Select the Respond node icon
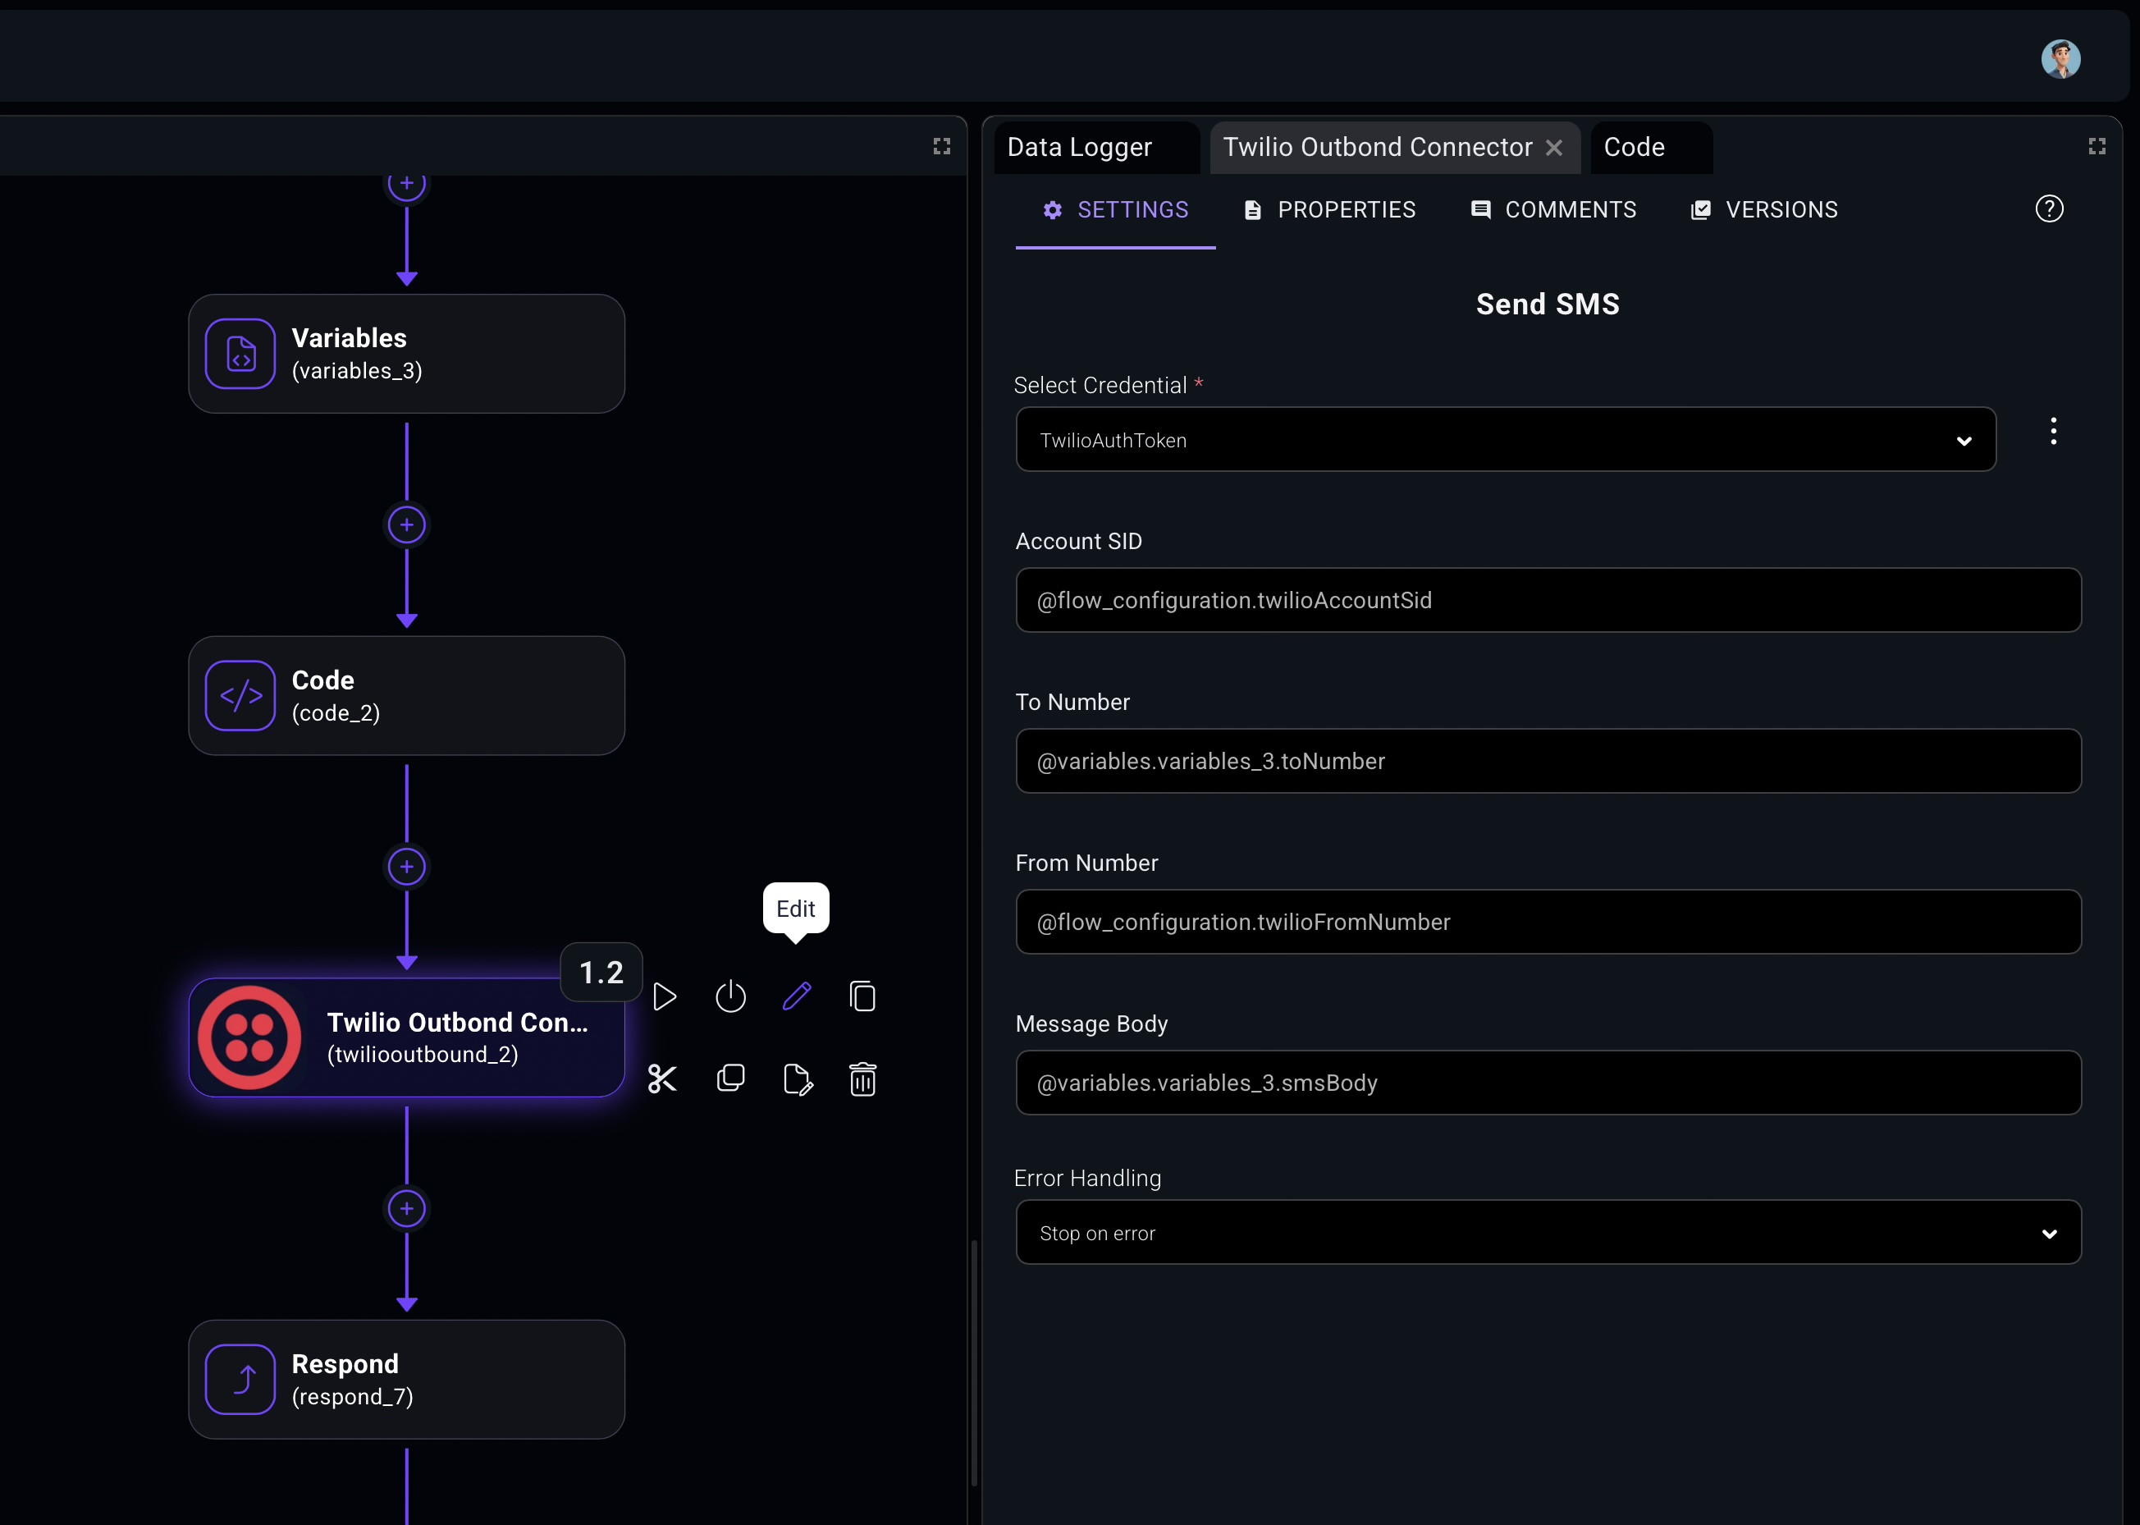2140x1525 pixels. pos(240,1380)
